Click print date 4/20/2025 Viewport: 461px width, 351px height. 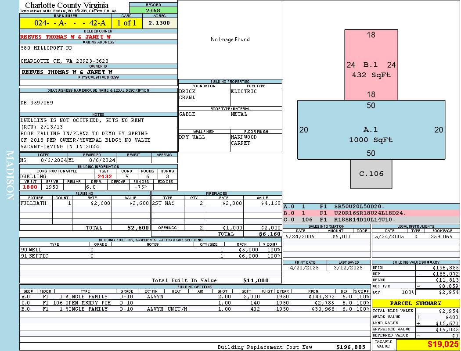coord(304,268)
